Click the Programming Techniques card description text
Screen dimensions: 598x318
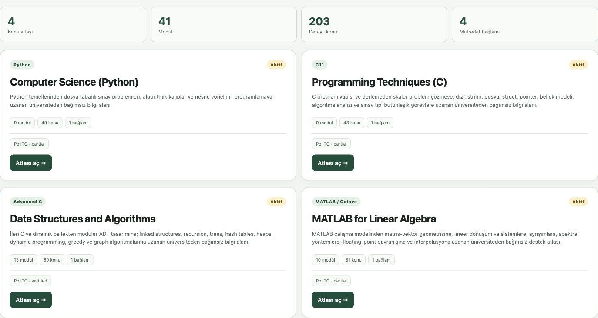[x=443, y=101]
